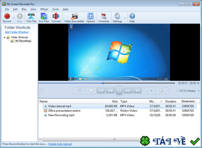Click the video preview area
The width and height of the screenshot is (202, 148).
[119, 52]
